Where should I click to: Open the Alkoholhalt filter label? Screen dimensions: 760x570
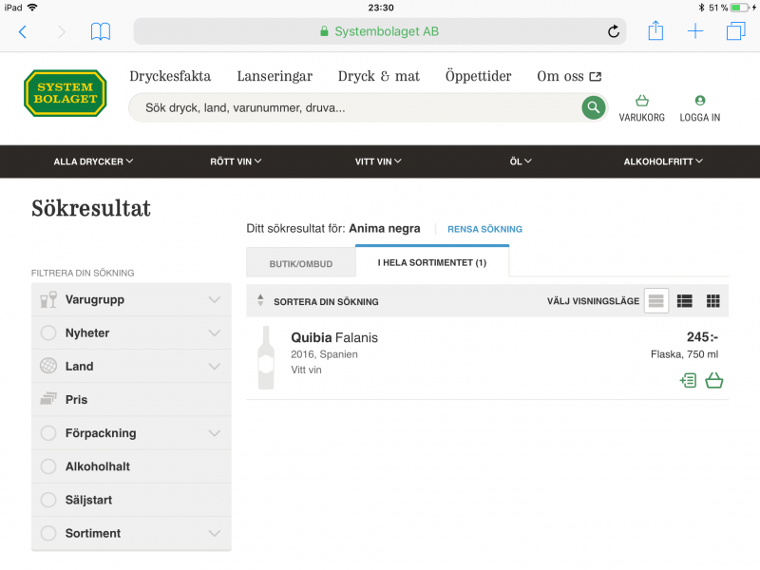98,466
